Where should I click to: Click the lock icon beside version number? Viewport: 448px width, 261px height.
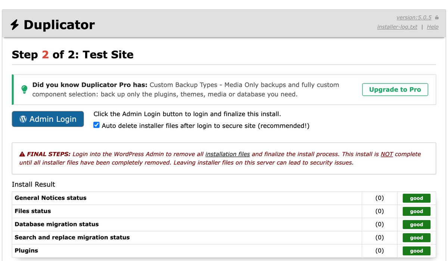(x=437, y=17)
